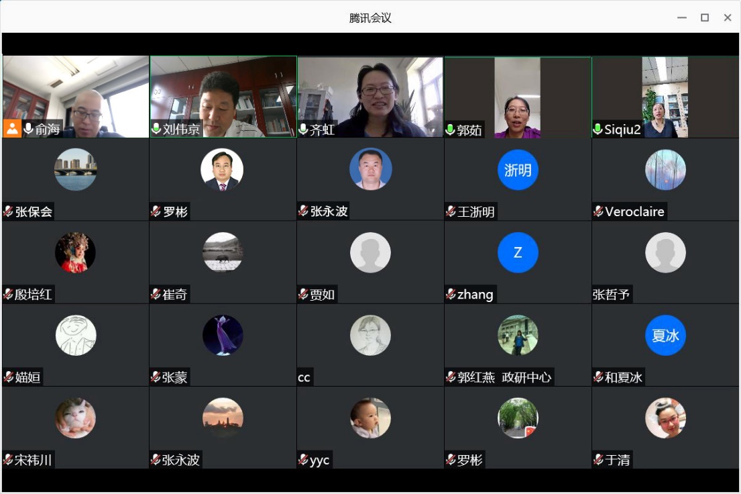
Task: Click the cc participant name label
Action: (304, 377)
